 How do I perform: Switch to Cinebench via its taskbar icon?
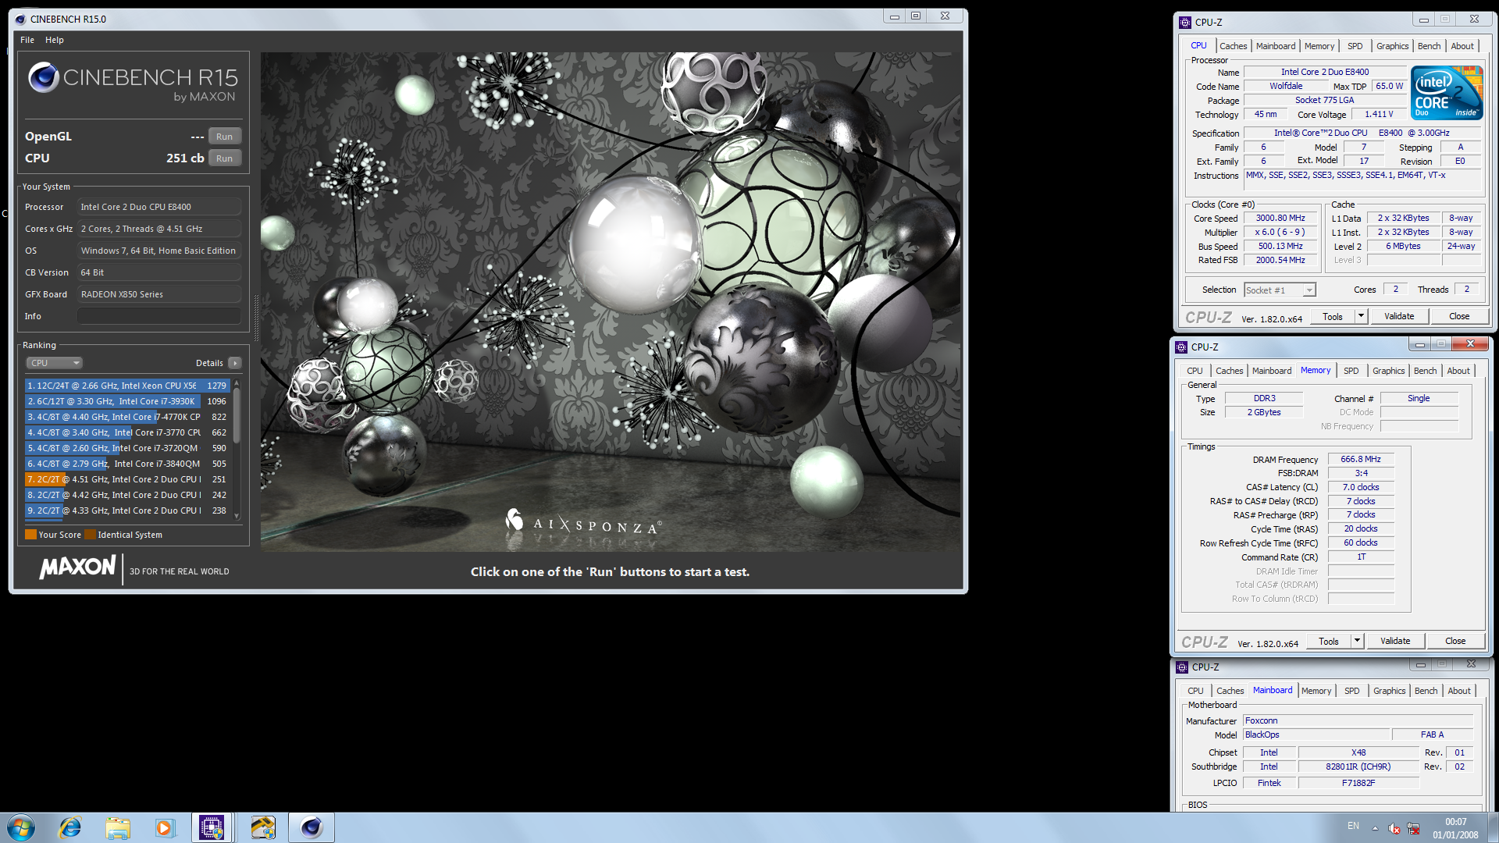(x=312, y=827)
